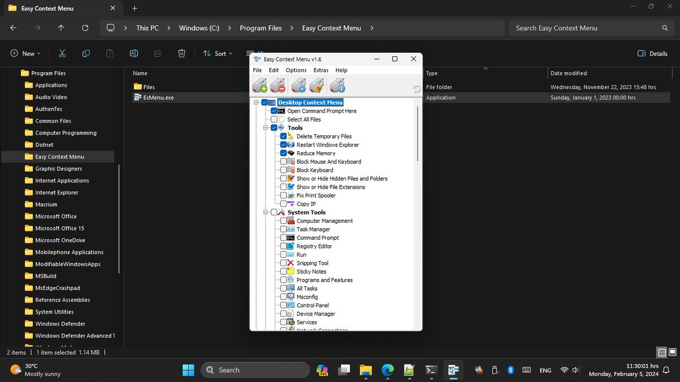This screenshot has height=382, width=680.
Task: Expand chevron after This PC in address bar
Action: click(169, 28)
